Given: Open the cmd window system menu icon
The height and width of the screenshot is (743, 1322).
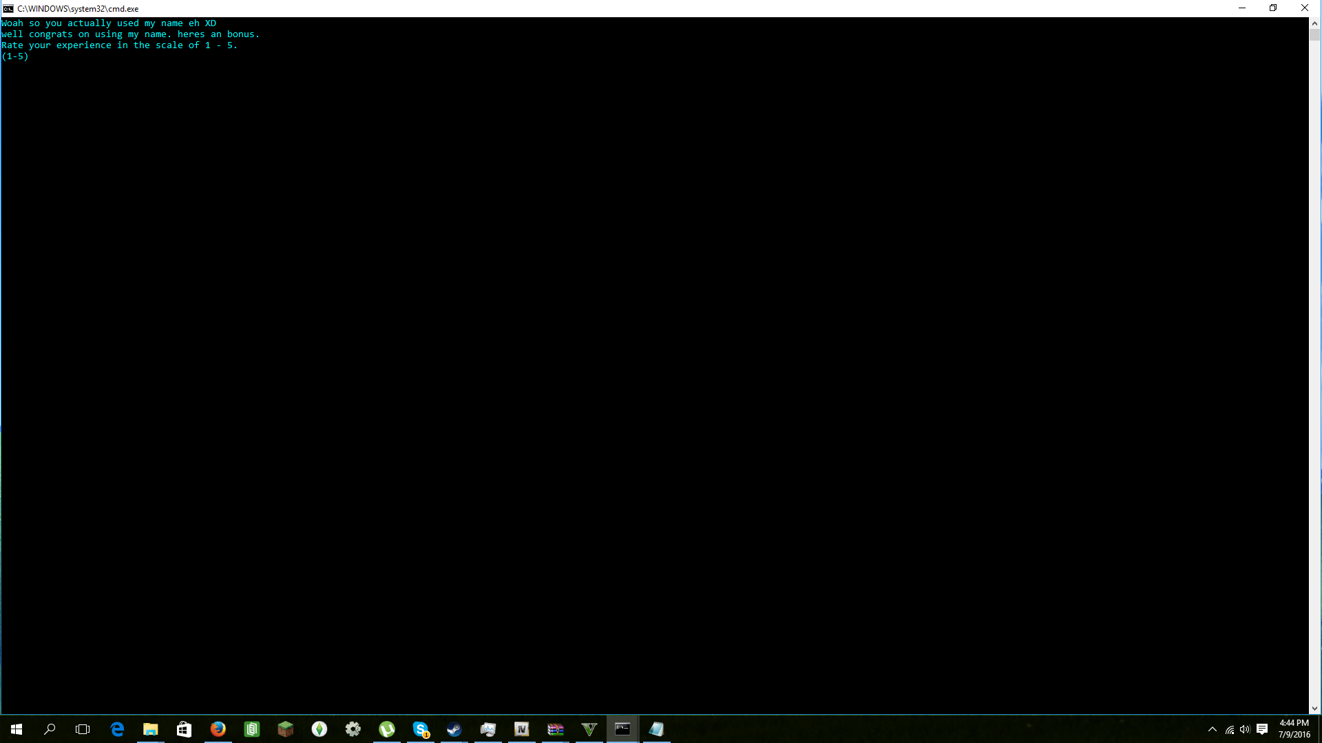Looking at the screenshot, I should coord(7,8).
